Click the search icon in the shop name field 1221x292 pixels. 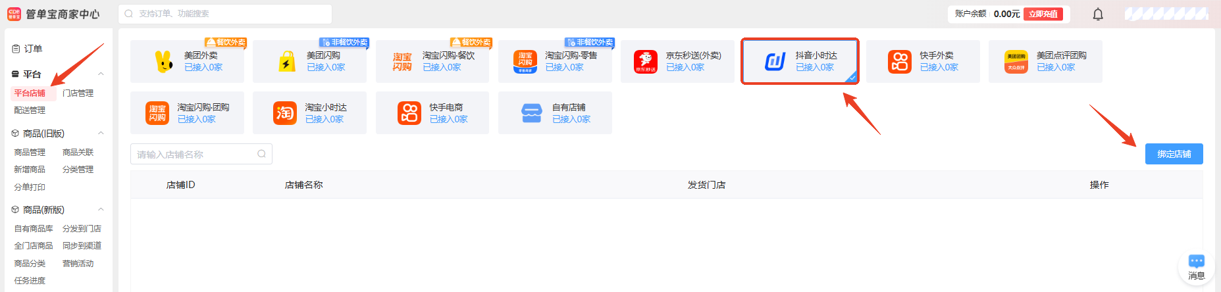[261, 154]
